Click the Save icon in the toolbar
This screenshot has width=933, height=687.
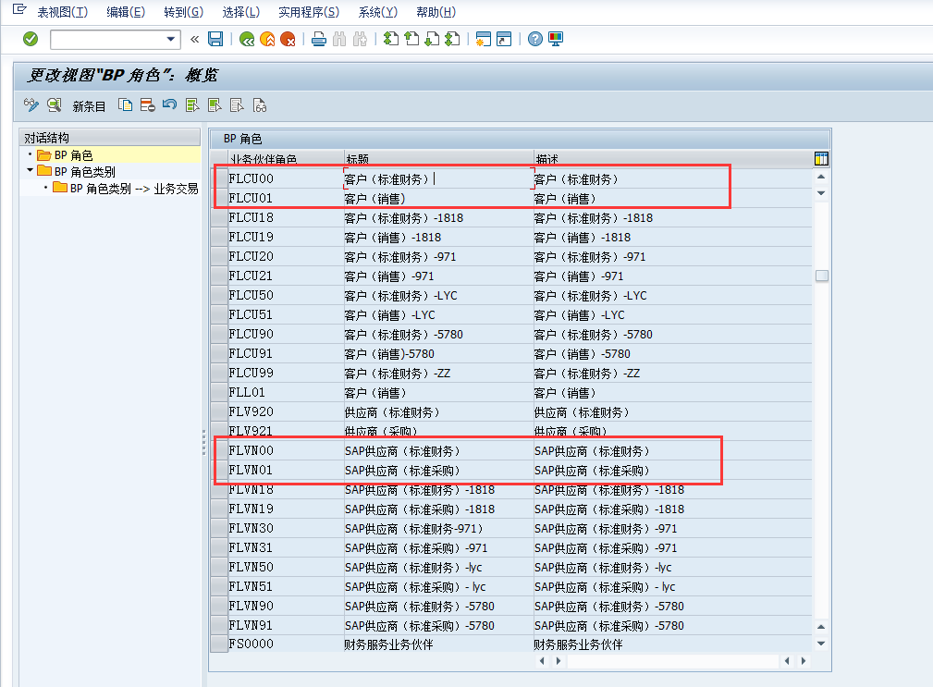click(215, 40)
